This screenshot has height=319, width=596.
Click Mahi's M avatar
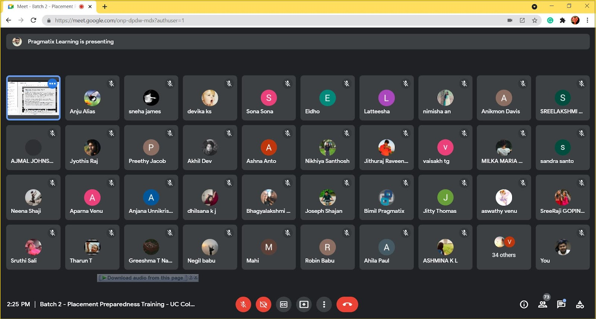coord(269,247)
